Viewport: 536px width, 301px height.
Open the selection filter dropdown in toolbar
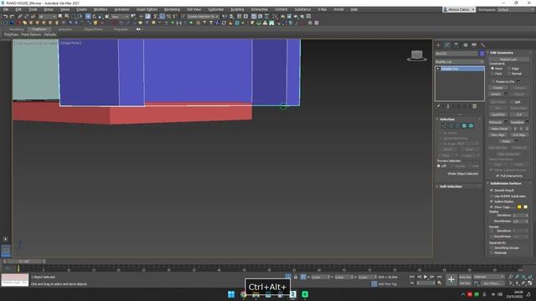point(47,17)
